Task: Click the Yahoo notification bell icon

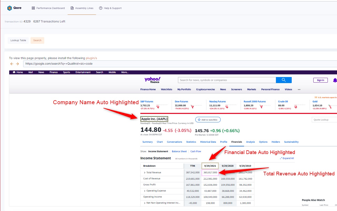Action: pyautogui.click(x=335, y=80)
